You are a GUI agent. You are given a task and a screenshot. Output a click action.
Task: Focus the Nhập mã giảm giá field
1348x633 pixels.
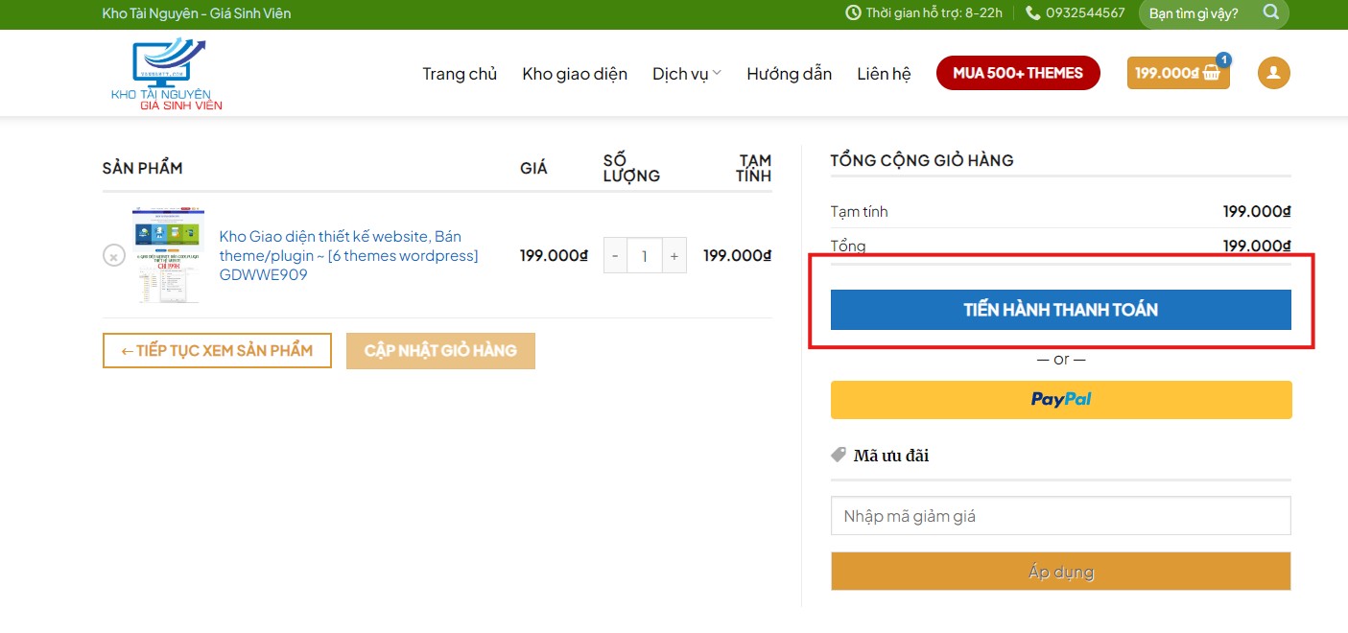point(1060,516)
